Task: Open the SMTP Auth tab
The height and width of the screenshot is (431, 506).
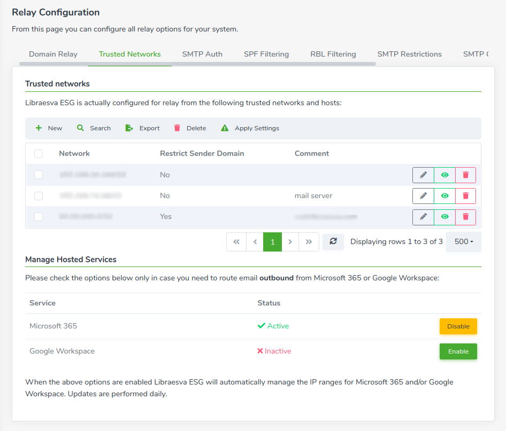Action: [x=202, y=54]
